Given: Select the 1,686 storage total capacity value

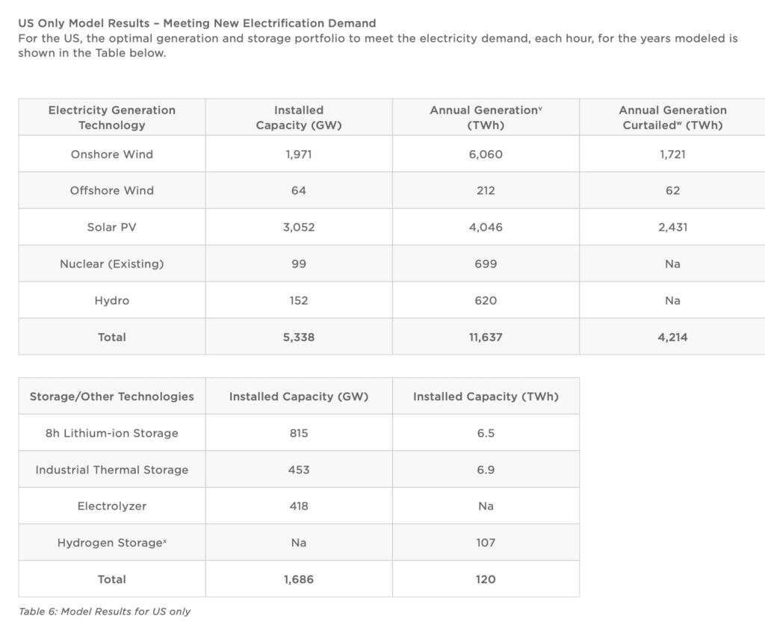Looking at the screenshot, I should pos(299,579).
